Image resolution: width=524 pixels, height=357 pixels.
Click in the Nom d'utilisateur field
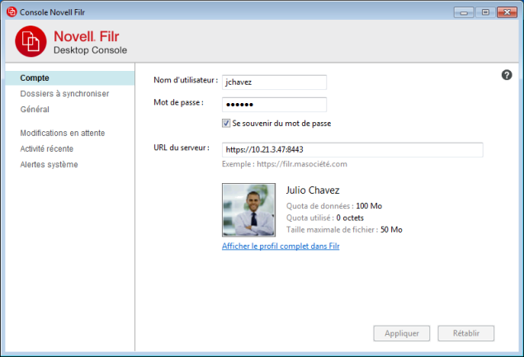point(275,82)
